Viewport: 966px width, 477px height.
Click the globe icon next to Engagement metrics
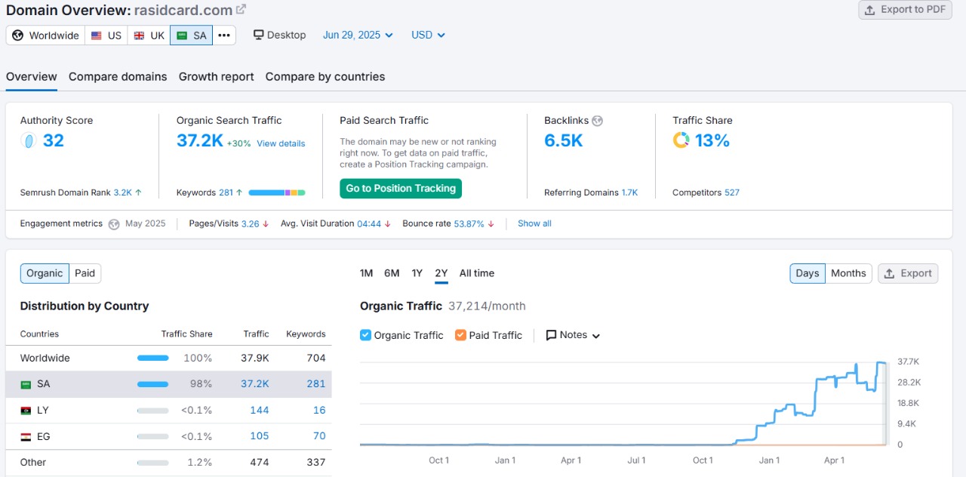pyautogui.click(x=113, y=223)
